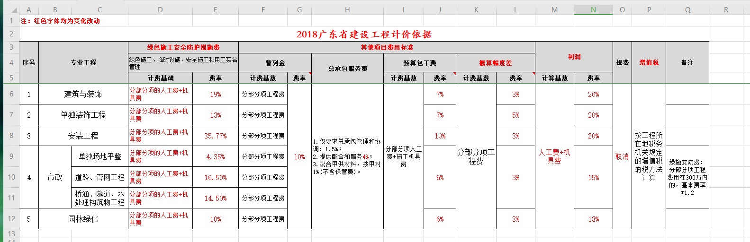Select the 绿施安防费 remark cell

coord(687,177)
